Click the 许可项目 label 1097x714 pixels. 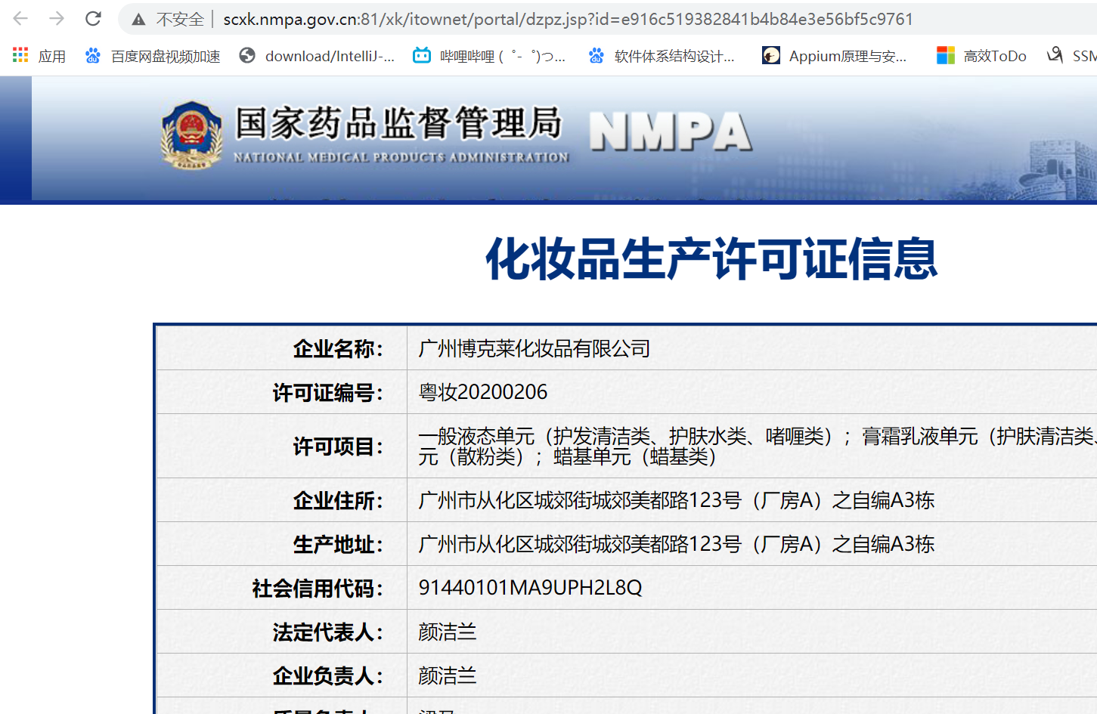tap(338, 447)
